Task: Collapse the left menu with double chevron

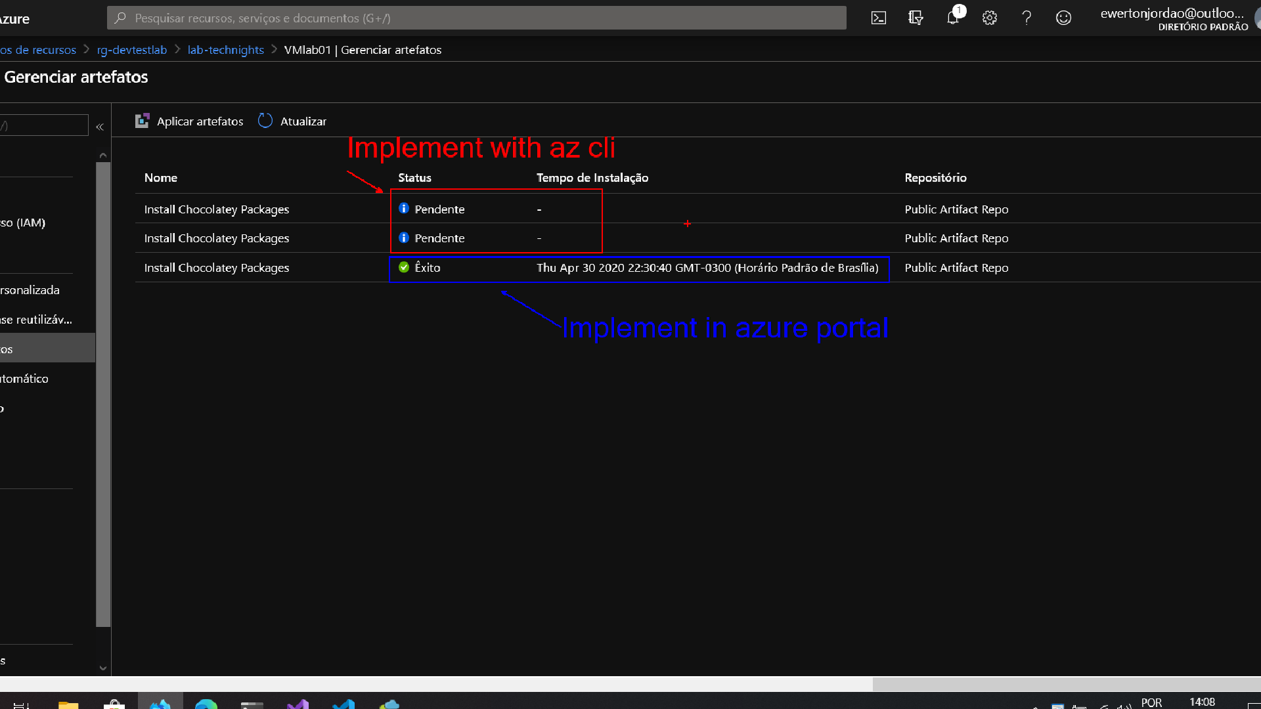Action: click(x=100, y=127)
